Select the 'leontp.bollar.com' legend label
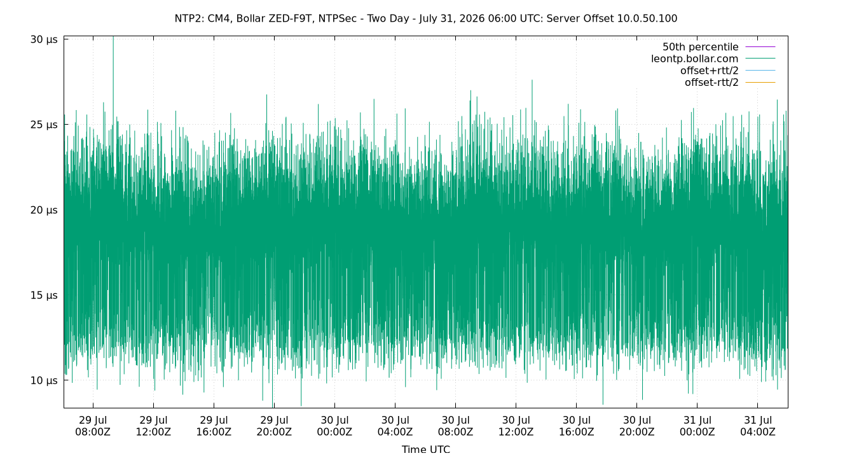 (695, 59)
